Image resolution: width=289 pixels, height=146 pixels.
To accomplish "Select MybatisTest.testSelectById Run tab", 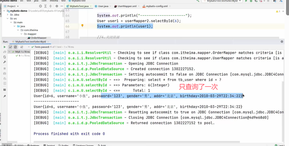I will 31,42.
